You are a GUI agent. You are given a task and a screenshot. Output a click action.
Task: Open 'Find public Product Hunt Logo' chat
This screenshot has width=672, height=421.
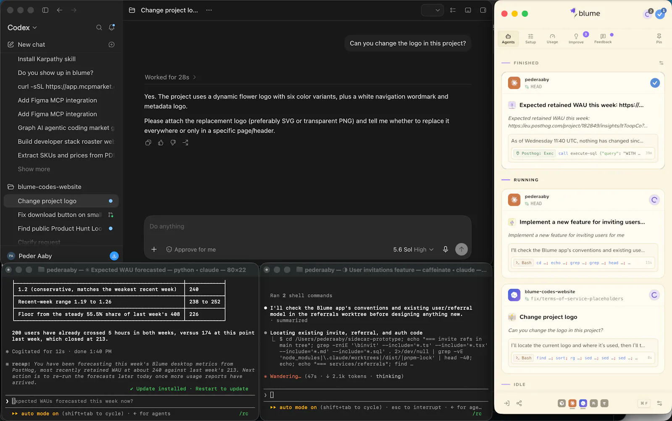60,229
